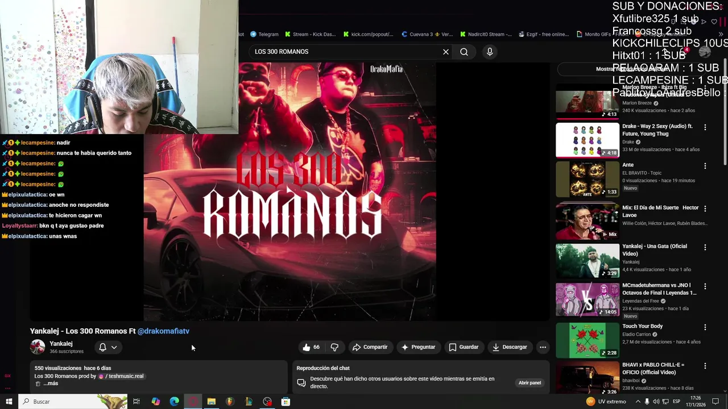The image size is (728, 409).
Task: Play the Marlon Breeze Ibiza thumbnail
Action: tap(587, 101)
